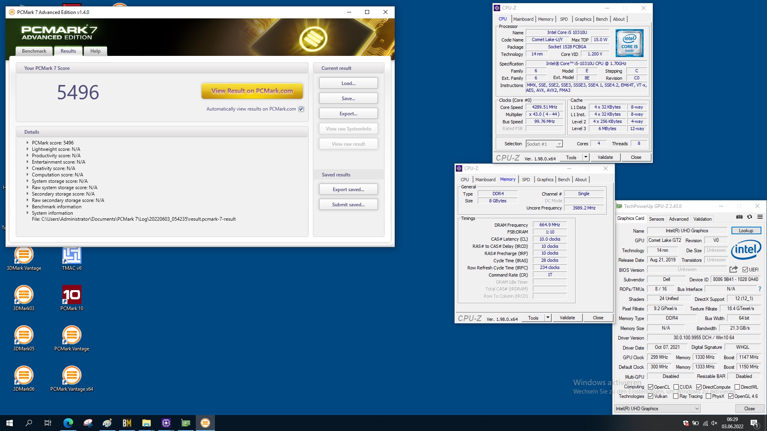The image size is (767, 431).
Task: Expand Benchmark information row
Action: [x=28, y=206]
